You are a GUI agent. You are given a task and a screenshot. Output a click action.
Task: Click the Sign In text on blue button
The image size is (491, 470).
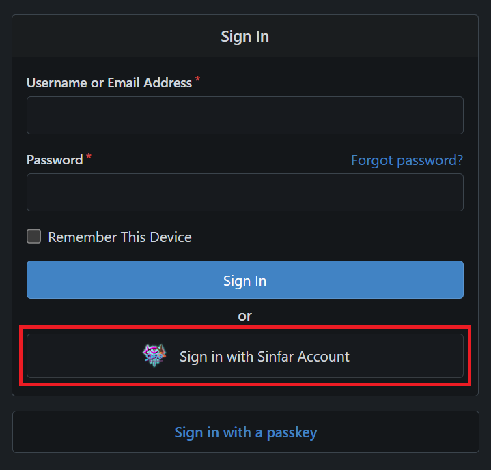pos(245,281)
